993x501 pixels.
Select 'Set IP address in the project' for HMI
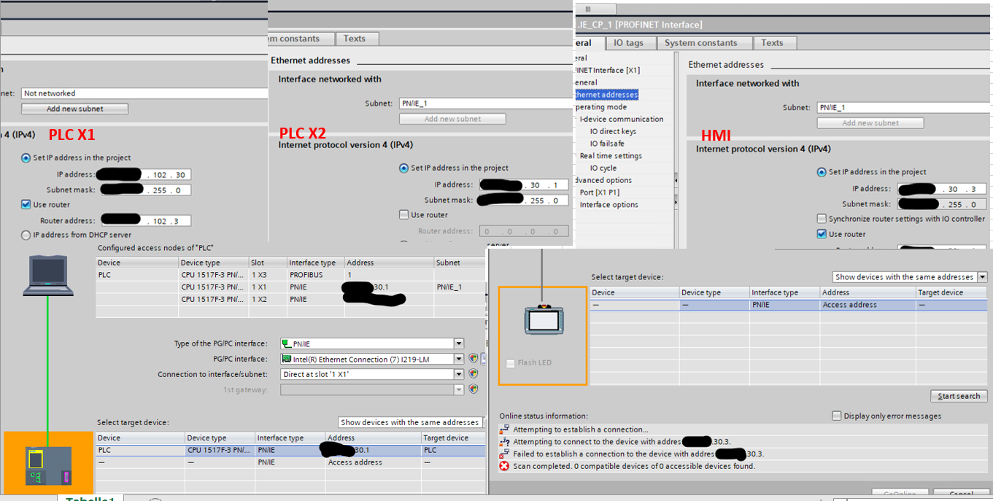point(822,172)
